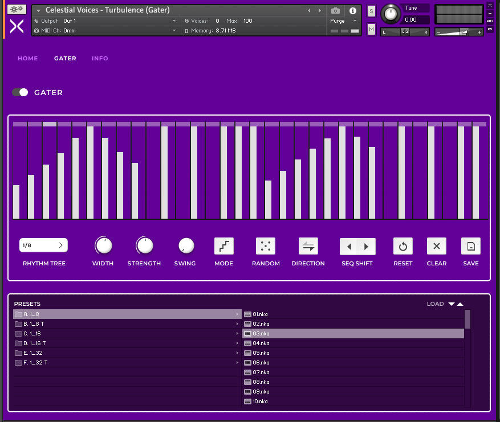Increase volume with the plus button
The height and width of the screenshot is (422, 500).
tap(479, 32)
